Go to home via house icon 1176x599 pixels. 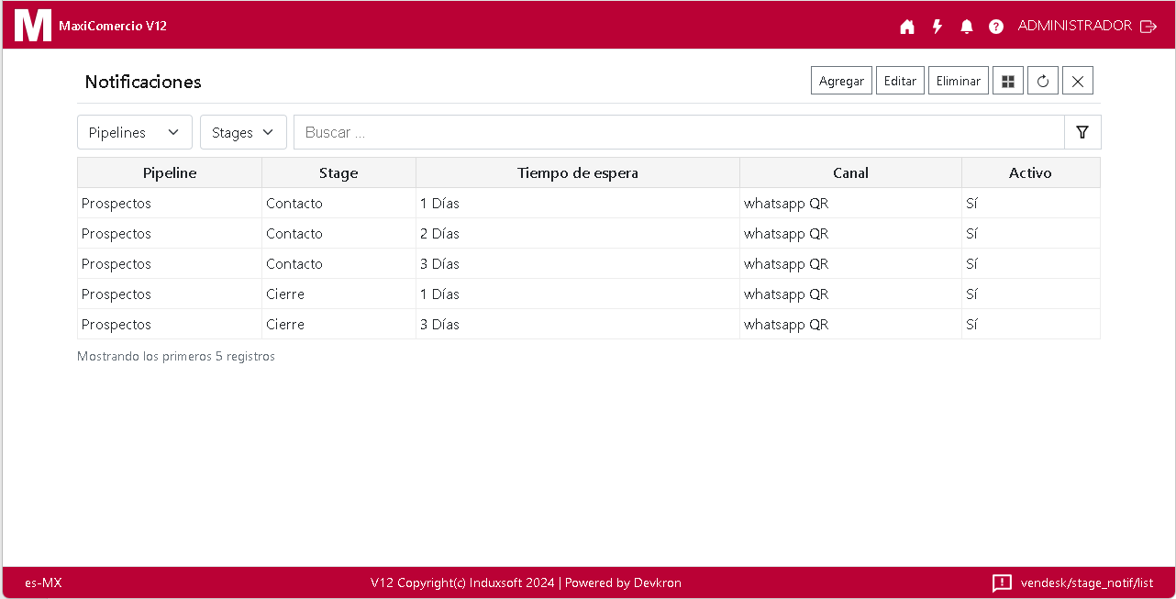pyautogui.click(x=907, y=27)
